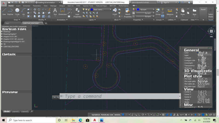Open the layer name dropdown

click(x=101, y=9)
